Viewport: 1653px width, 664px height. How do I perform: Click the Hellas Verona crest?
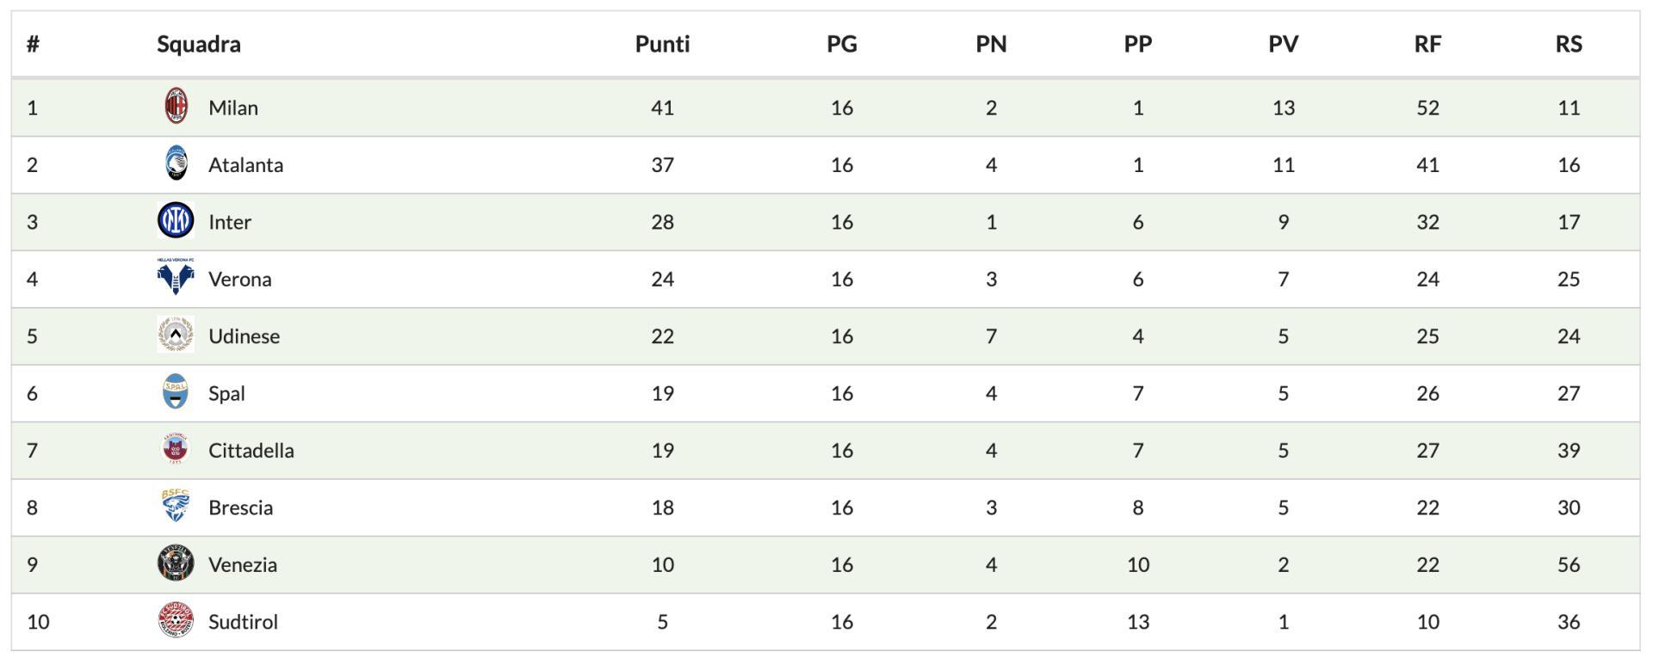(176, 278)
